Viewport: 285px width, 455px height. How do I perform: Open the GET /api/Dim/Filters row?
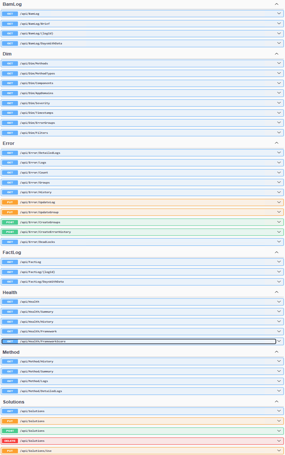[x=142, y=133]
